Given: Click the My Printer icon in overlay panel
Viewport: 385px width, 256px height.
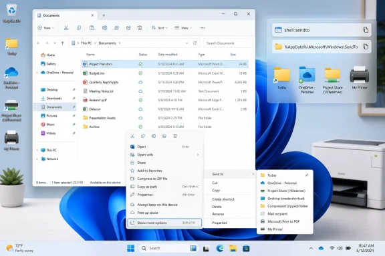Looking at the screenshot, I should 360,78.
